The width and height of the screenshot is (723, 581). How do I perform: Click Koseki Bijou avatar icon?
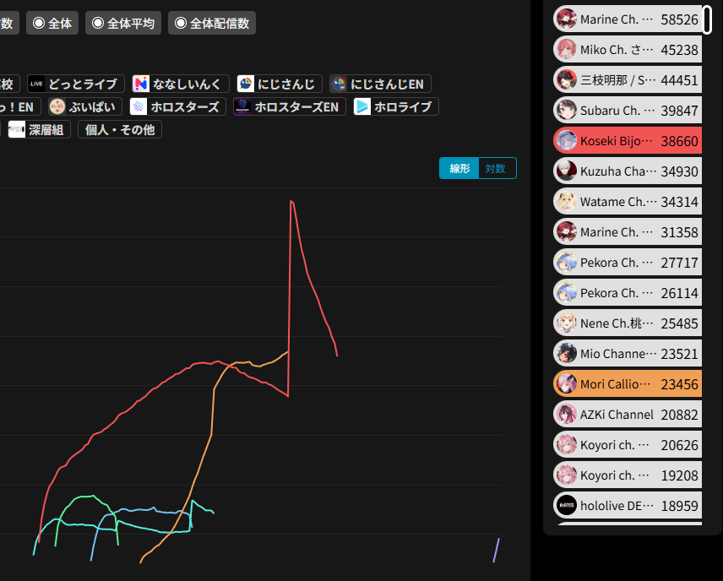tap(566, 141)
